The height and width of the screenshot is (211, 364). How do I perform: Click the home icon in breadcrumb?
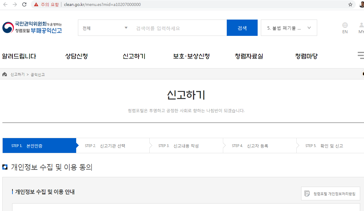(4, 74)
